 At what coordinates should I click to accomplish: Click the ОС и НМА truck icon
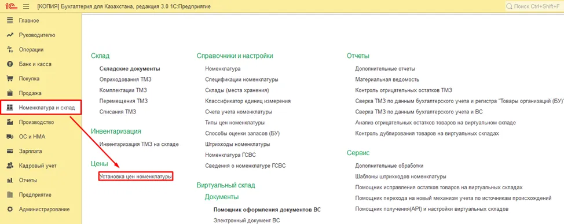[10, 137]
